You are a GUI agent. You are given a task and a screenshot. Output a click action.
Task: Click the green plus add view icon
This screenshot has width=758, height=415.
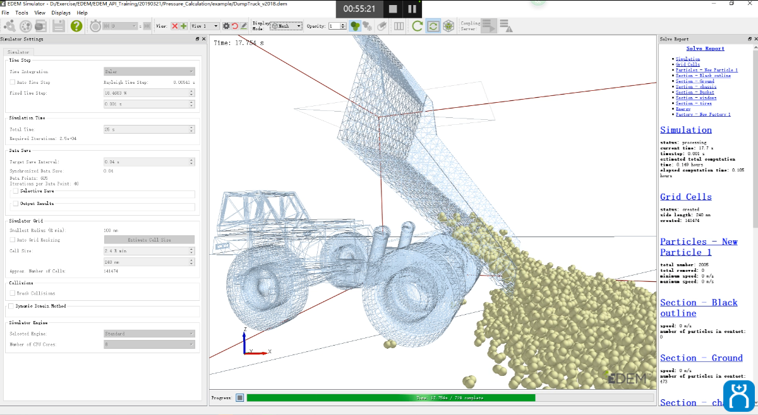pyautogui.click(x=183, y=26)
